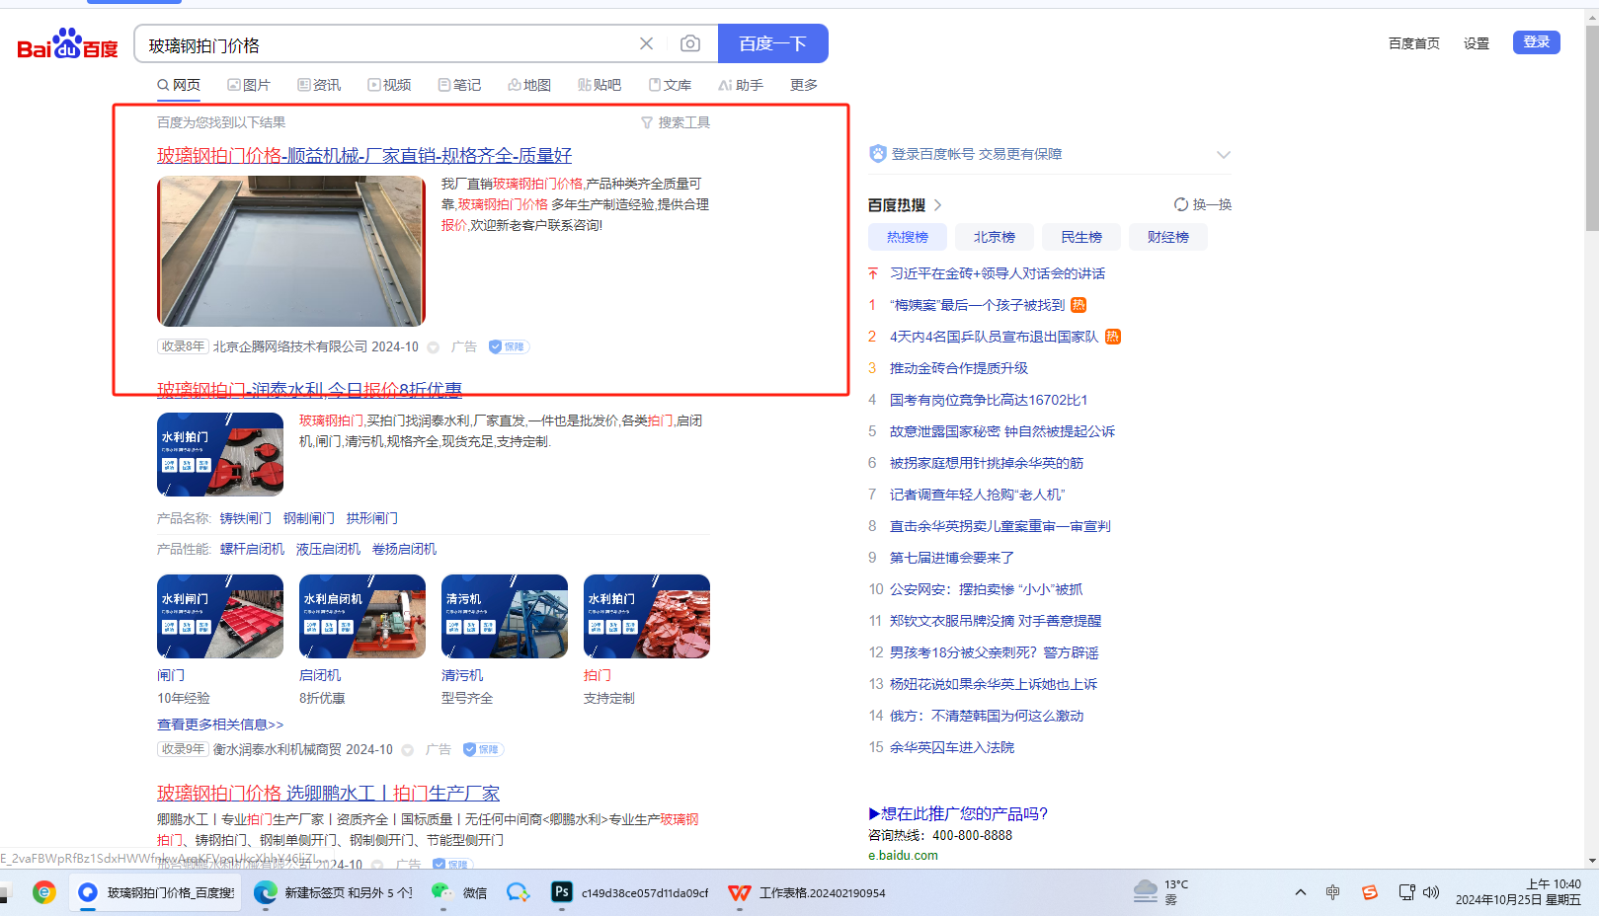Clear the search box with the X icon

646,43
